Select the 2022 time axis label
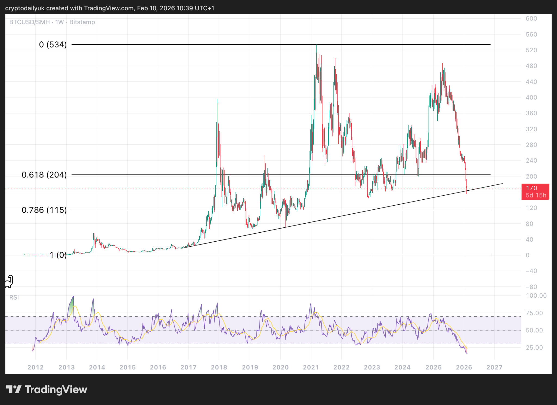The image size is (557, 405). tap(342, 367)
